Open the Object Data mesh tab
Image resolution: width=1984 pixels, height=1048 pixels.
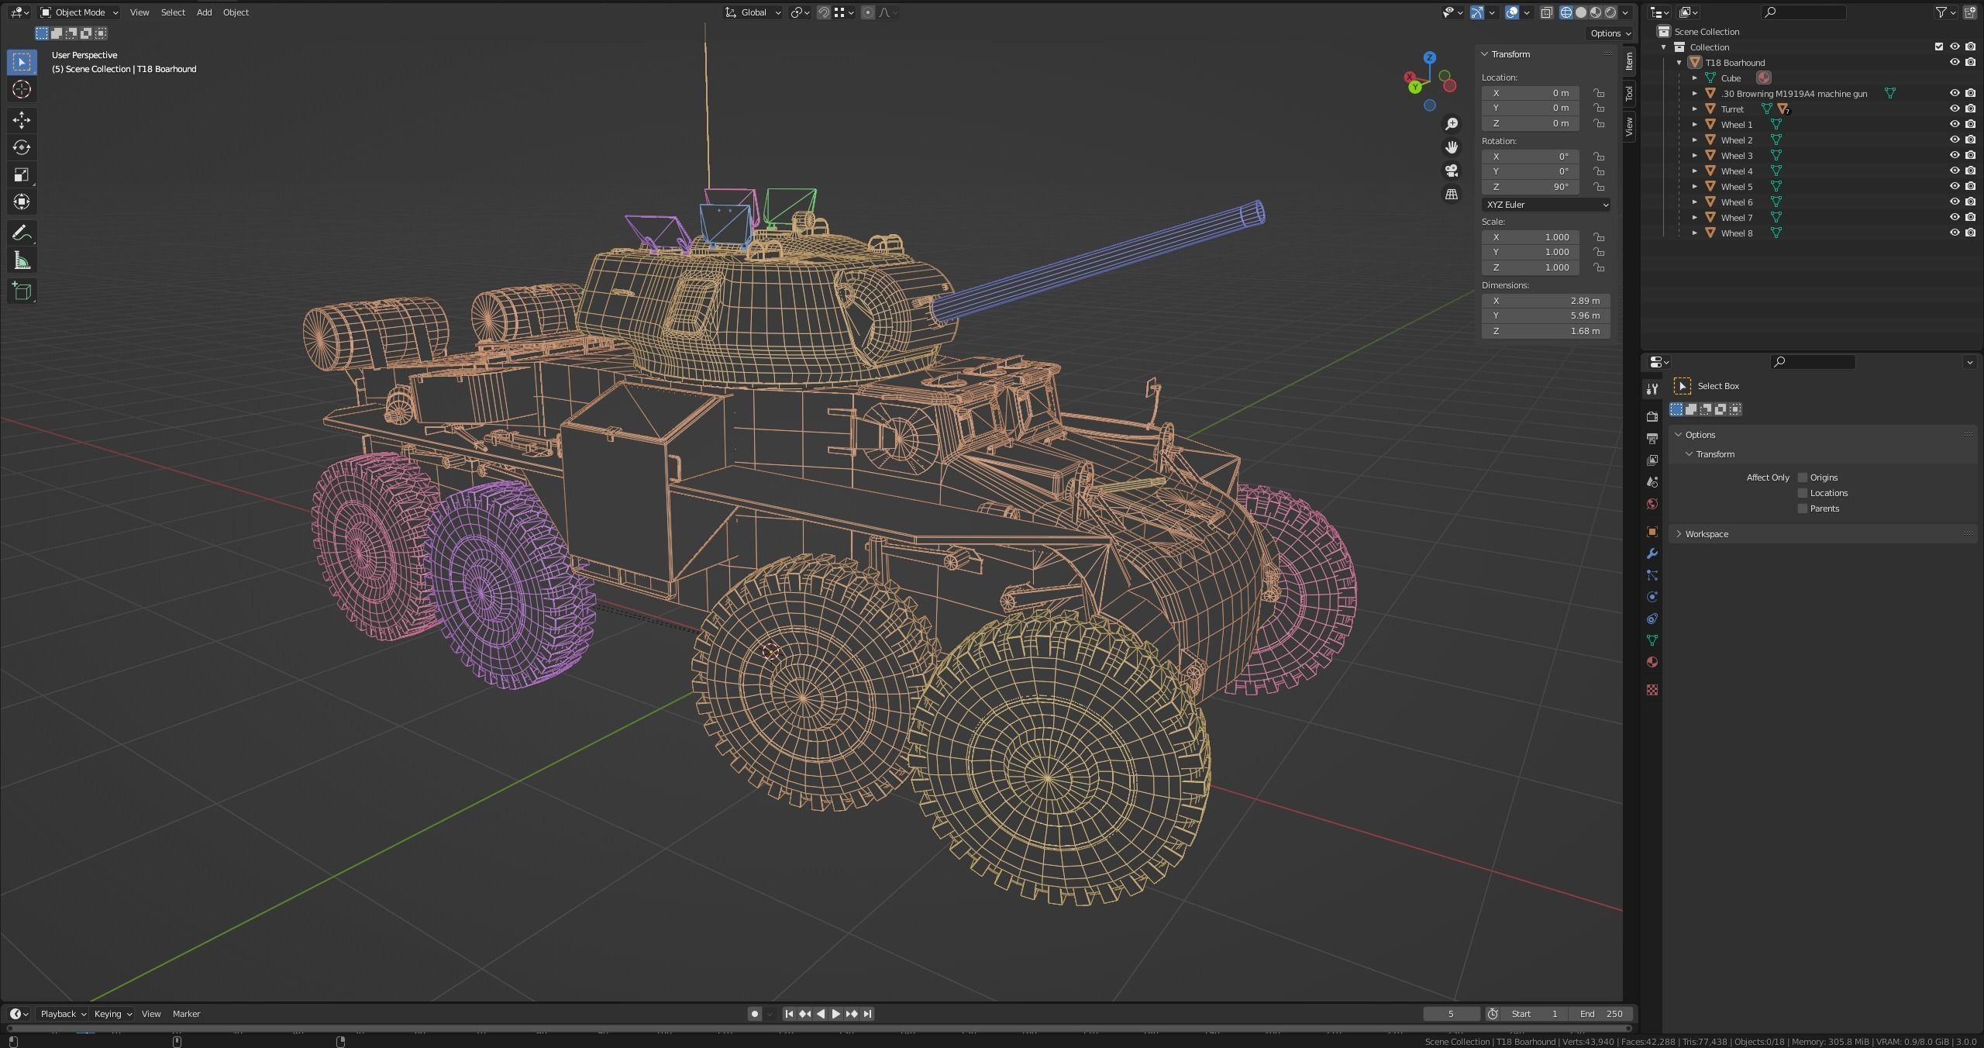(1652, 640)
